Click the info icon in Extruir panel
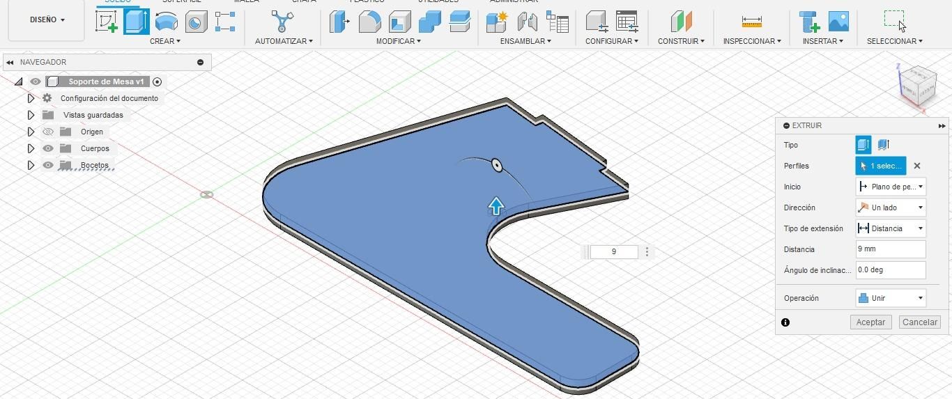The height and width of the screenshot is (399, 952). pos(785,322)
